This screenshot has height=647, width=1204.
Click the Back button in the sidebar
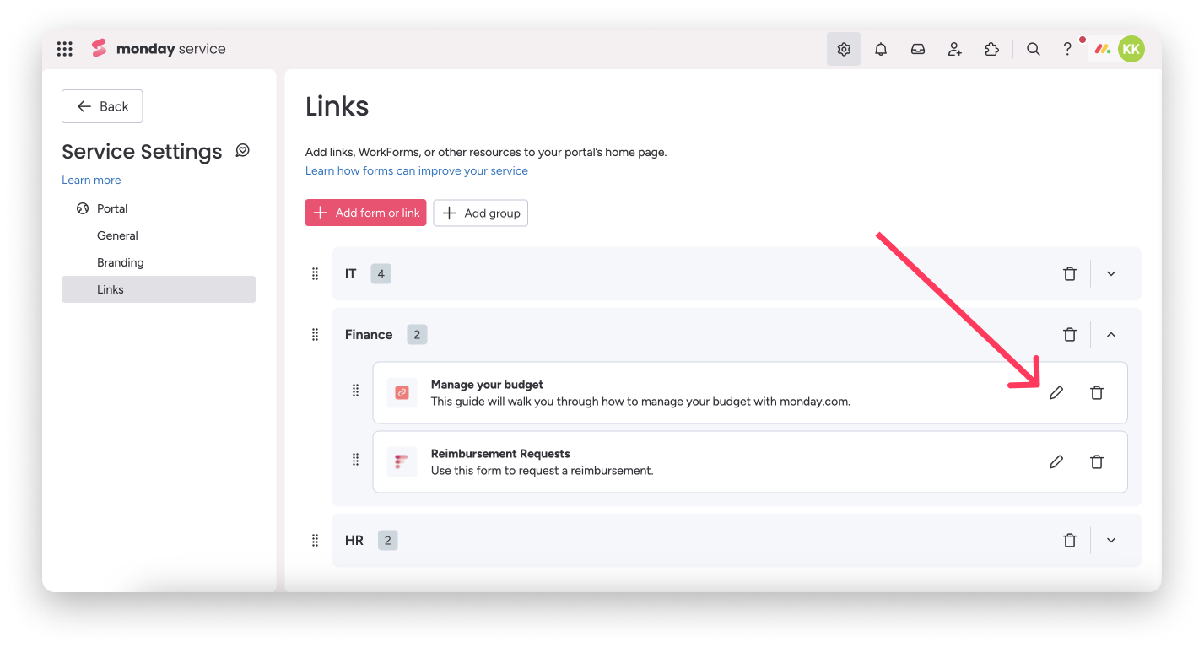coord(102,106)
